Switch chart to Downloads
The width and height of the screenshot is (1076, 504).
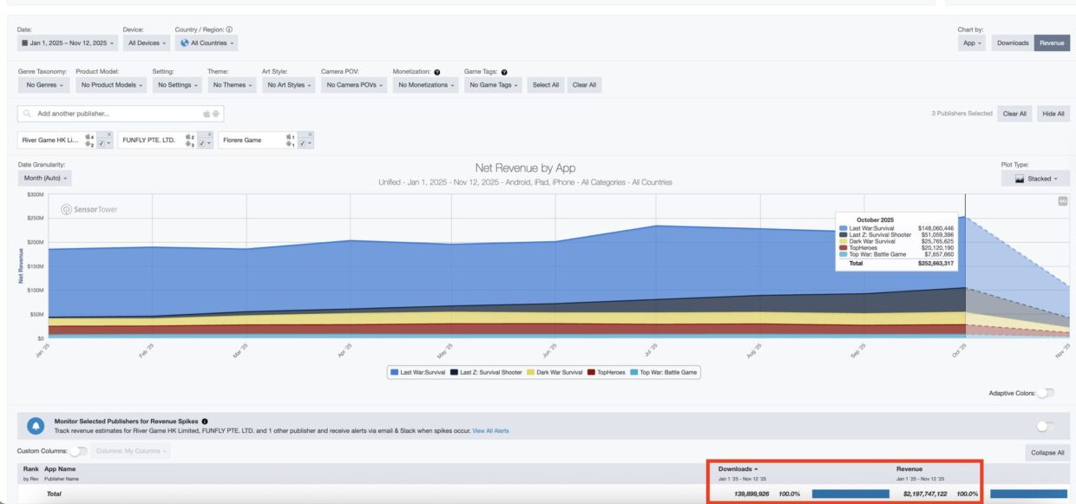pos(1013,43)
